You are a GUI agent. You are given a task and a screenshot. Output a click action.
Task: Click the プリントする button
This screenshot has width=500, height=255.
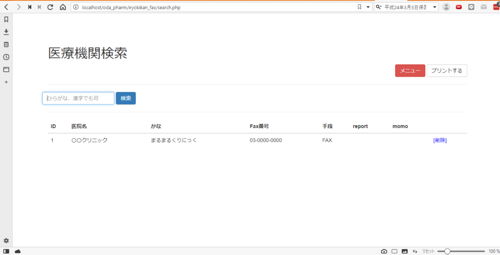[x=447, y=71]
